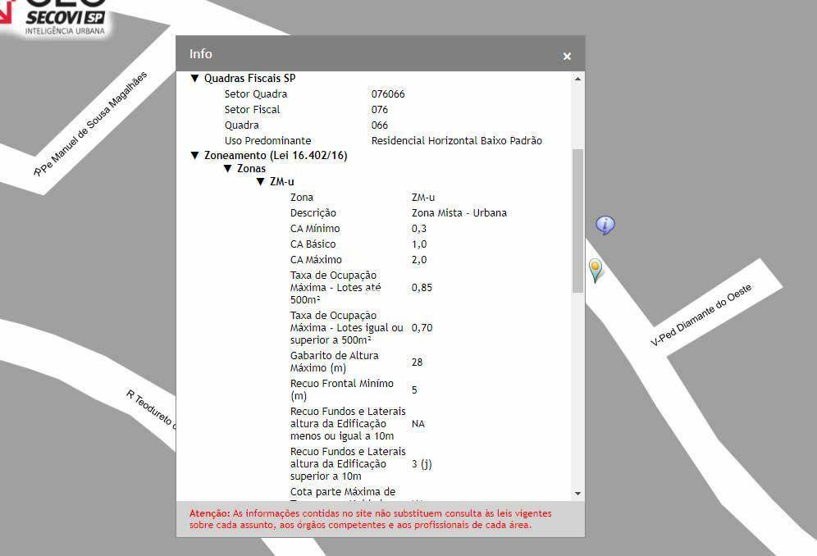Click the Info popup title bar
Viewport: 817px width, 556px height.
pos(369,54)
